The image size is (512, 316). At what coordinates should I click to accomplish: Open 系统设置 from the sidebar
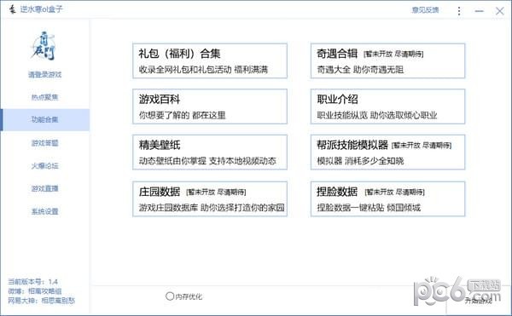(x=44, y=211)
